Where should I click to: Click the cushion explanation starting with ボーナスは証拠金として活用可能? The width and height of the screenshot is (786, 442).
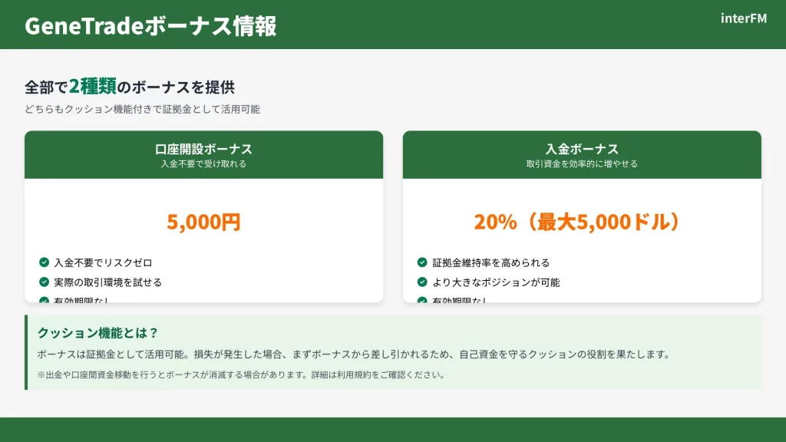pos(354,355)
